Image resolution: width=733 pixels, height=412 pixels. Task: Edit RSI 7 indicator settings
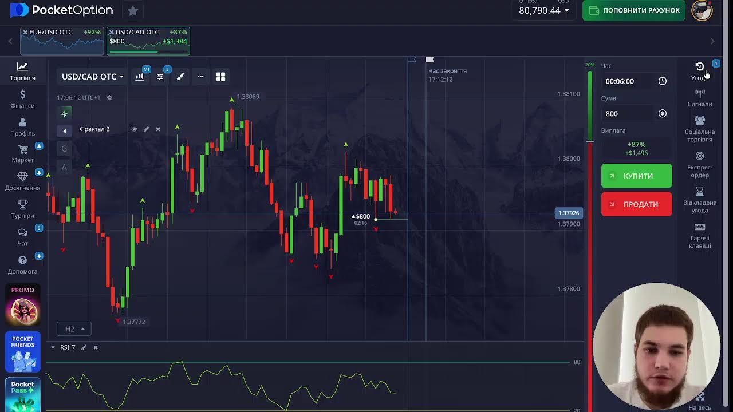(x=84, y=347)
